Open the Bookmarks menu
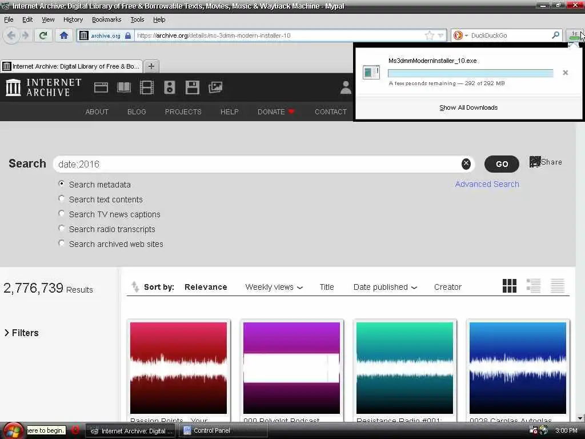The width and height of the screenshot is (585, 439). point(106,19)
